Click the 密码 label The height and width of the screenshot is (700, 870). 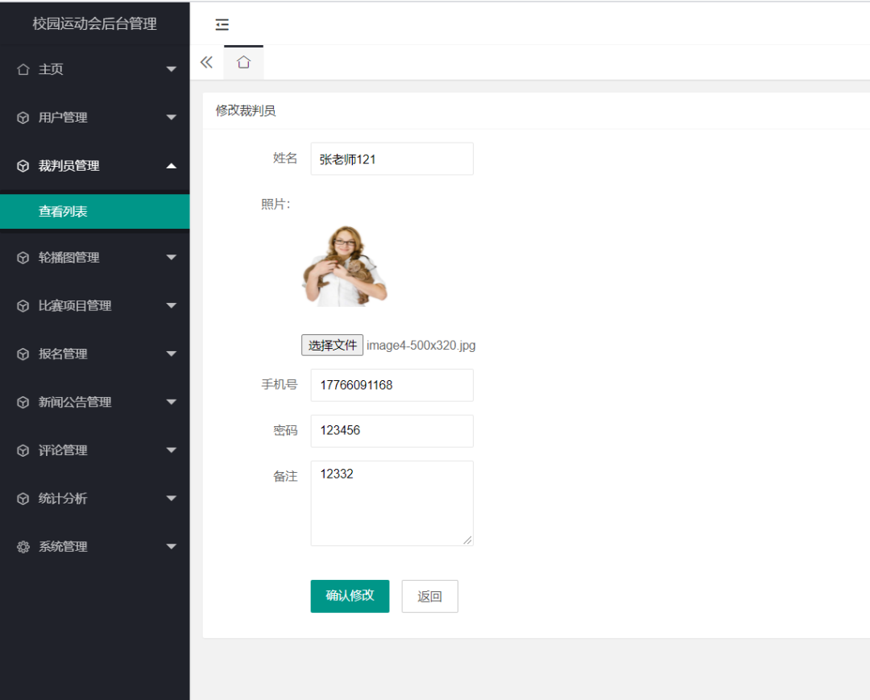(x=285, y=430)
